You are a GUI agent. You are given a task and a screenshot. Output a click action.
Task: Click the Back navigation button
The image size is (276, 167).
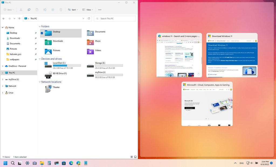point(4,18)
